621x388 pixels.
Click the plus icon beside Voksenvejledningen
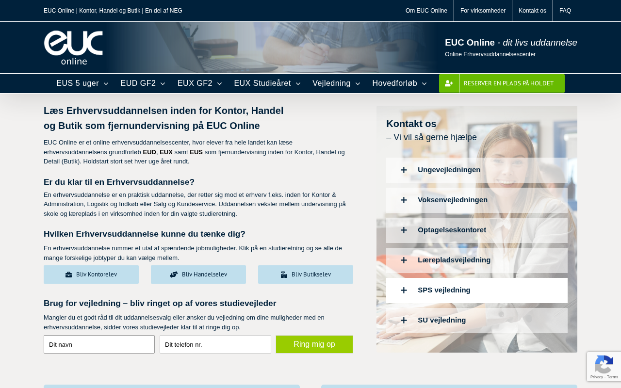[x=404, y=200]
